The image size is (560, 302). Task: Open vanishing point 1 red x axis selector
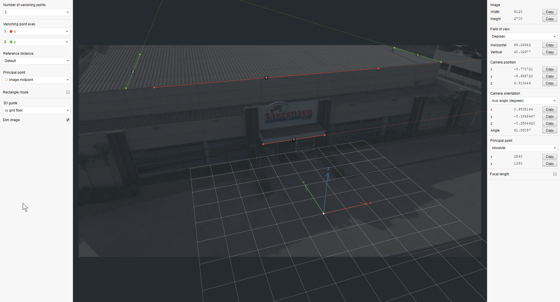[39, 31]
